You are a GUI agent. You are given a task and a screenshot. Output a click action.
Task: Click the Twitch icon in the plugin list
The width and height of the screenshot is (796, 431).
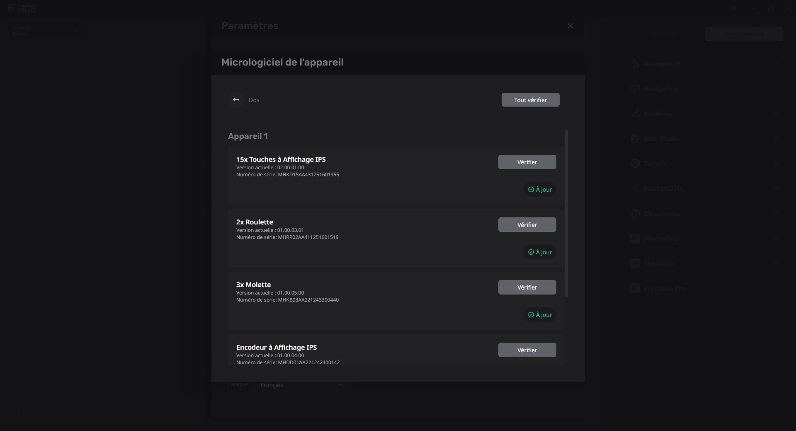click(635, 164)
